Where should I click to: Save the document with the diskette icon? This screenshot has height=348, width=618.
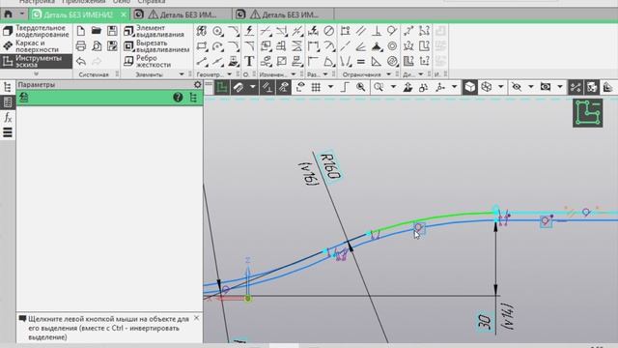[112, 31]
